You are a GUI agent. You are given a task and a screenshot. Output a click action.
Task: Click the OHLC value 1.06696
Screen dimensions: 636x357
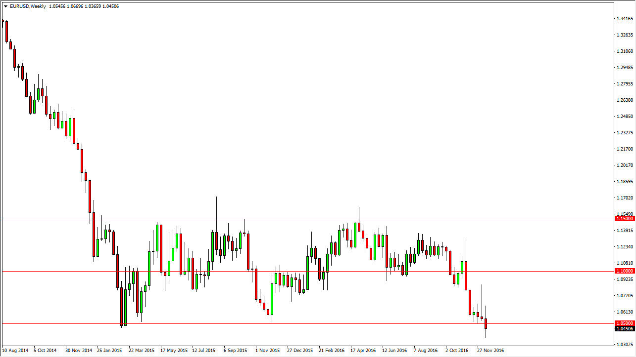(75, 6)
